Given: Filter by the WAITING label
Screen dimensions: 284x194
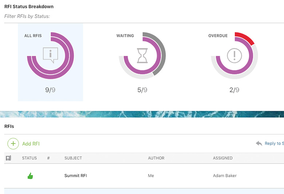Looking at the screenshot, I should pyautogui.click(x=125, y=36).
